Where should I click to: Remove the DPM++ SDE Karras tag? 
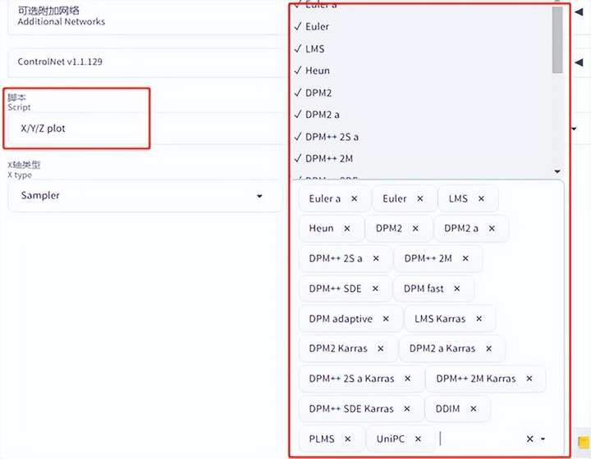click(406, 408)
